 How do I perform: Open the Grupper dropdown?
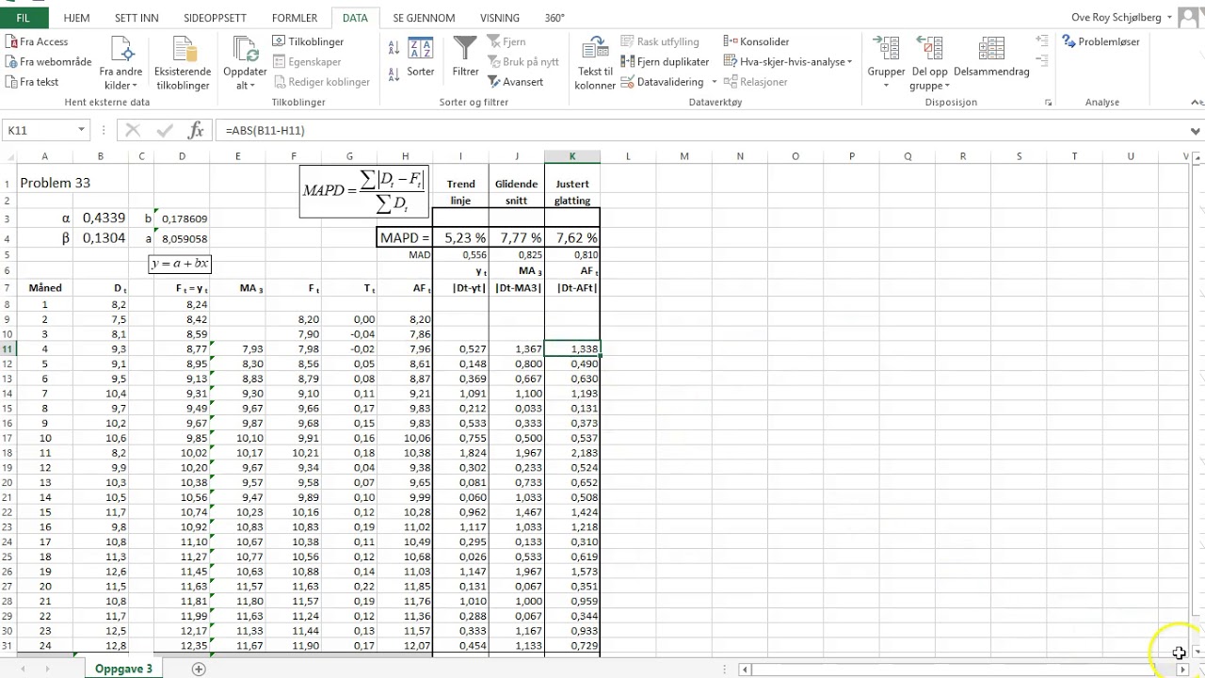click(886, 63)
